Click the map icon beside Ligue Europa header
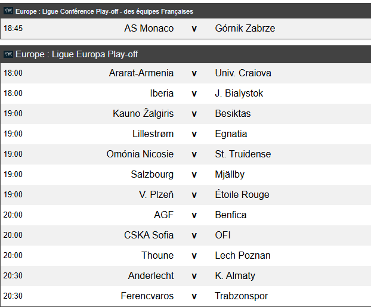This screenshot has width=371, height=307. click(x=8, y=54)
